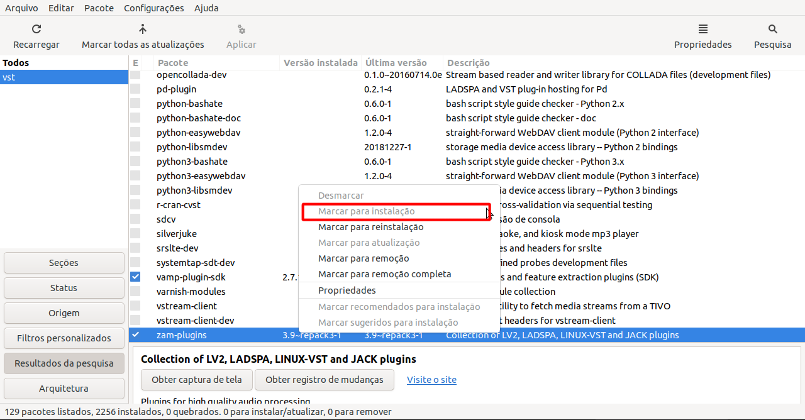Open the Pacote menu
This screenshot has height=420, width=805.
click(99, 8)
